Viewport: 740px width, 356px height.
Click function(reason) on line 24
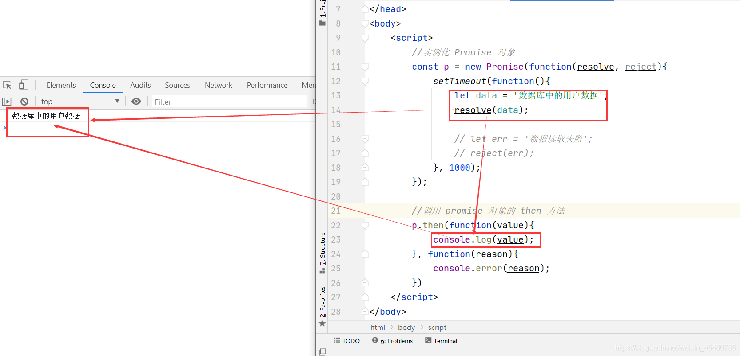[x=470, y=254]
